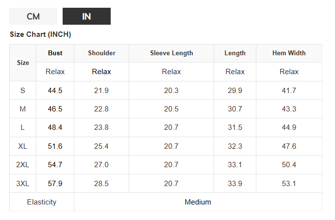The image size is (335, 220).
Task: Click the Elasticity row label
Action: tap(42, 202)
